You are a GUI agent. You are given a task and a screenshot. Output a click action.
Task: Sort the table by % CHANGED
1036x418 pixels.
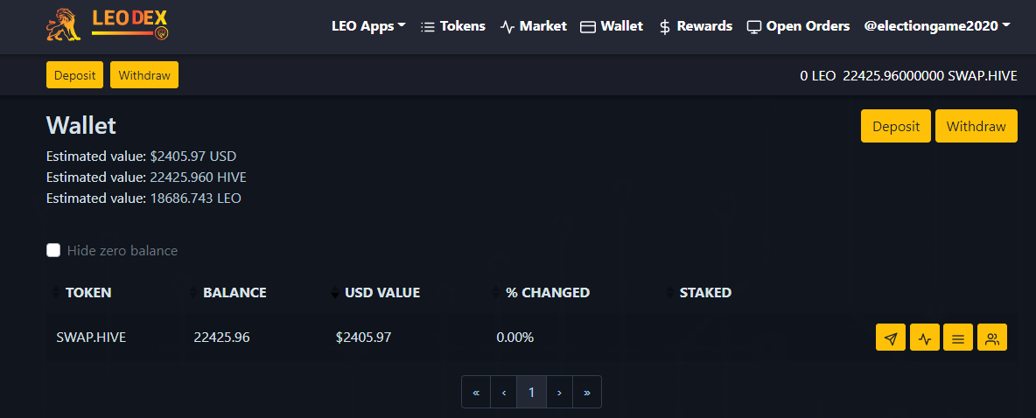click(547, 292)
